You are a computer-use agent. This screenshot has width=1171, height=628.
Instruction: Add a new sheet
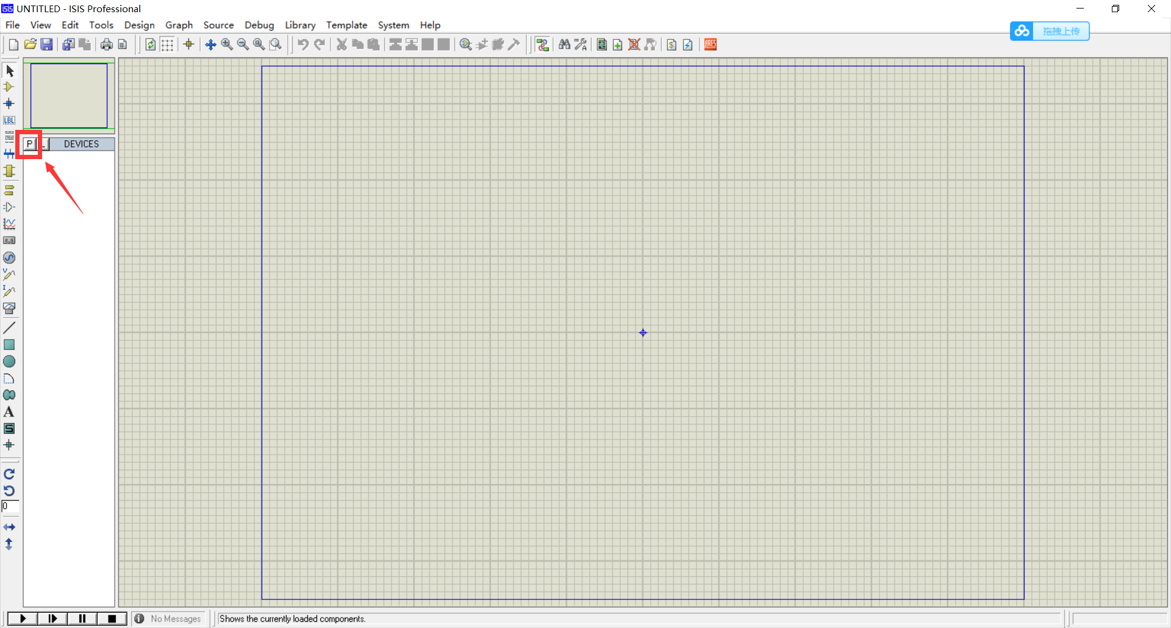pos(618,45)
